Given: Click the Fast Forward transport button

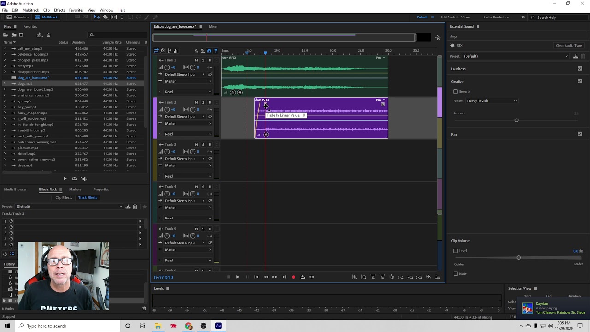Looking at the screenshot, I should click(x=274, y=277).
